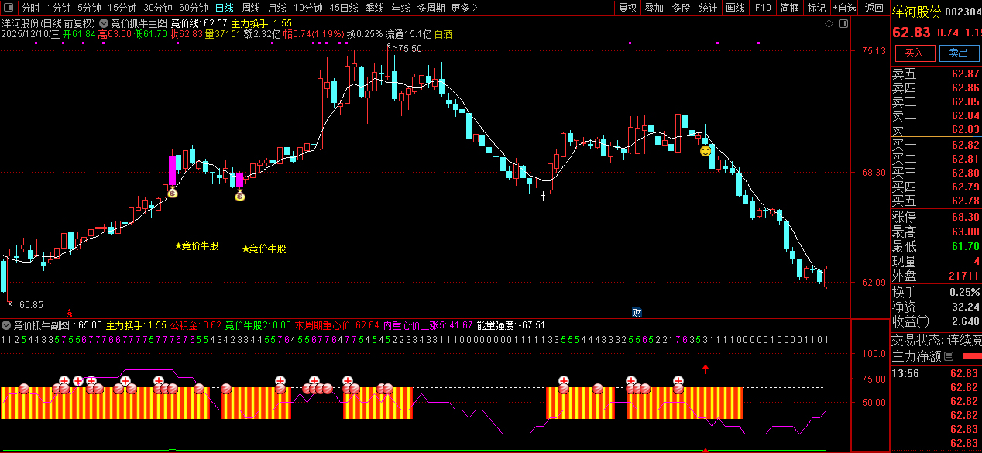Switch to the 分时 intraday view
Viewport: 982px width, 453px height.
(30, 8)
